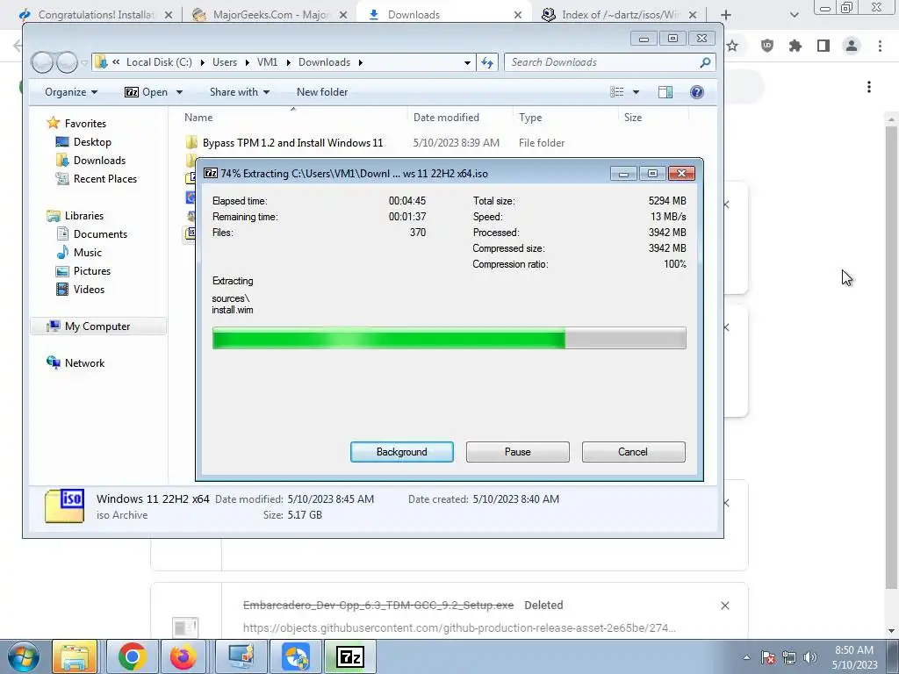
Task: Bookmark this page star icon
Action: click(732, 46)
